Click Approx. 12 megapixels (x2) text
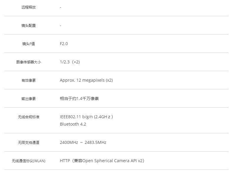Image resolution: width=233 pixels, height=171 pixels. point(86,80)
